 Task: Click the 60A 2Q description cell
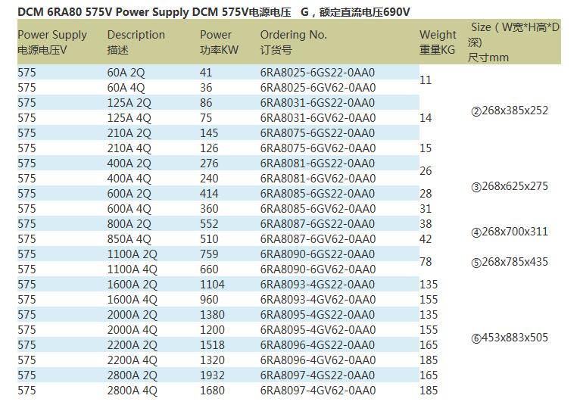129,73
